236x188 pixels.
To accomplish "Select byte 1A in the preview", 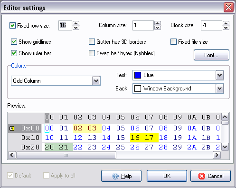I will tap(192, 138).
